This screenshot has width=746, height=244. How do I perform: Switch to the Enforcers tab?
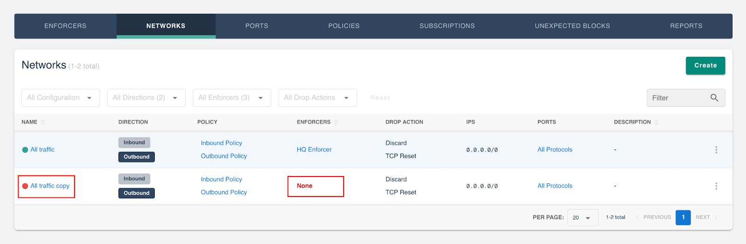coord(65,26)
